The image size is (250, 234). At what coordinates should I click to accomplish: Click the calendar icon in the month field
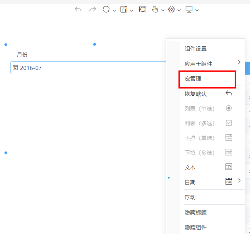tap(15, 68)
